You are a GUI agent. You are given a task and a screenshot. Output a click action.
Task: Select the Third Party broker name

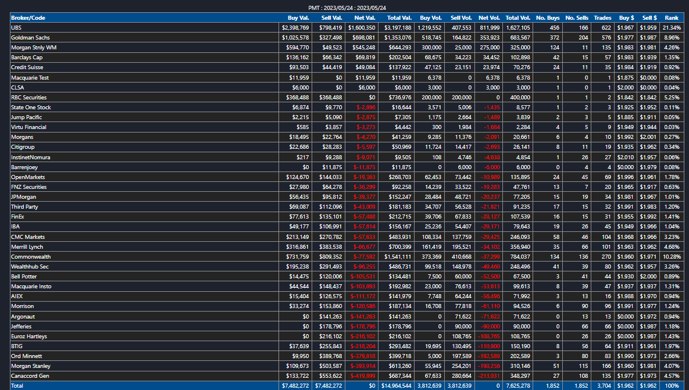click(24, 206)
